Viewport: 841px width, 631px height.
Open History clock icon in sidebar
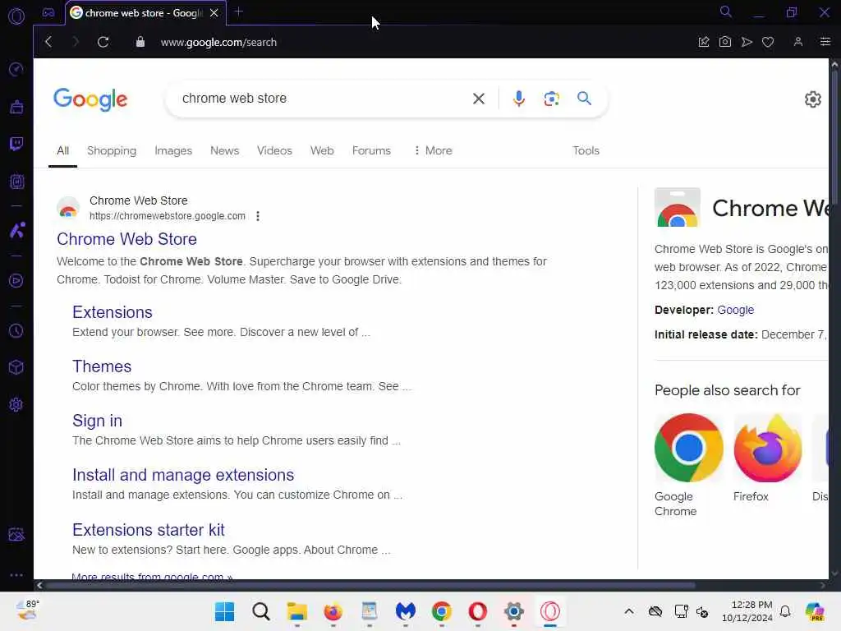click(x=16, y=331)
